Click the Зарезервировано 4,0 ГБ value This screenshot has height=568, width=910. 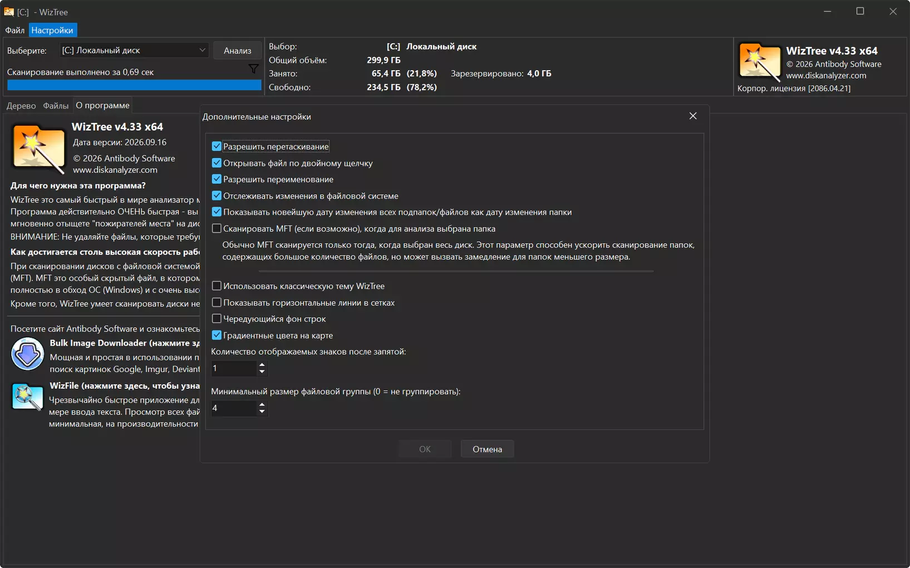(539, 74)
